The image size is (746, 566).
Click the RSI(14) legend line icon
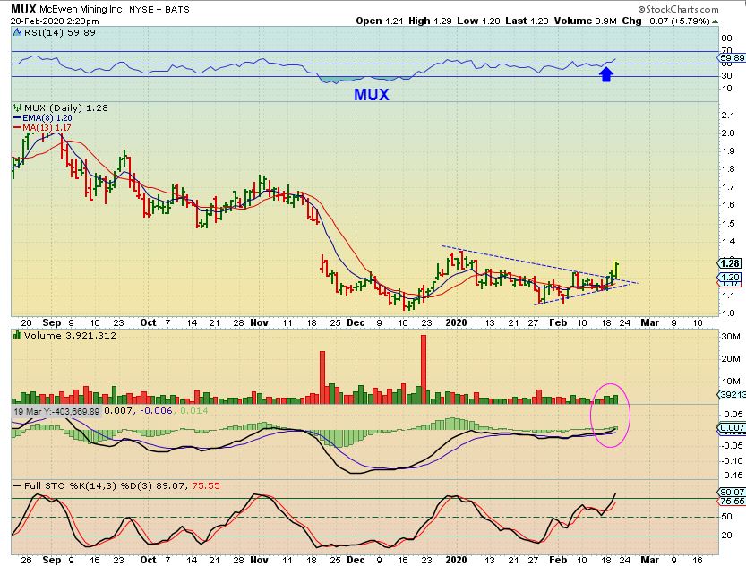[x=18, y=33]
